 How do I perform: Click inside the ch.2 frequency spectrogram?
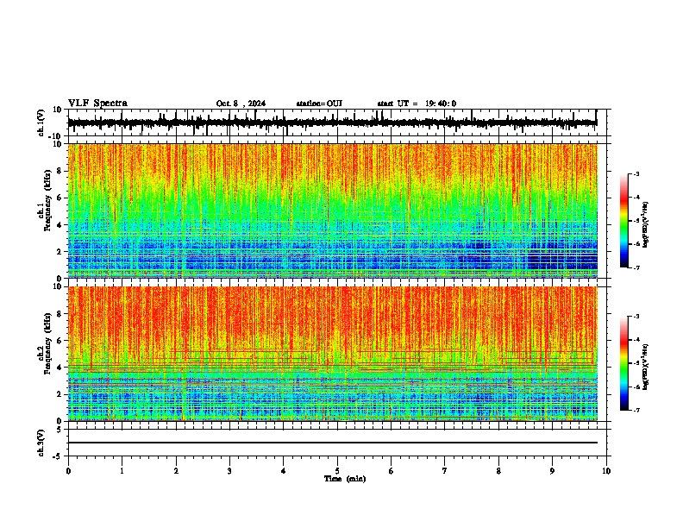(333, 354)
